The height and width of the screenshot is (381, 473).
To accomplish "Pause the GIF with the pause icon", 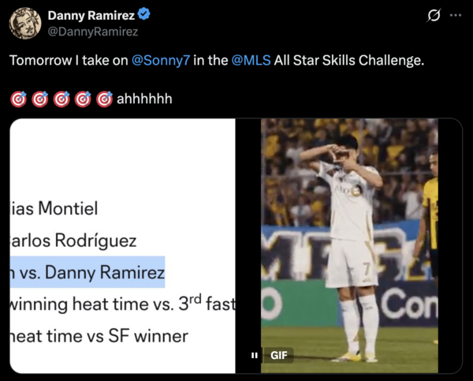I will (255, 355).
